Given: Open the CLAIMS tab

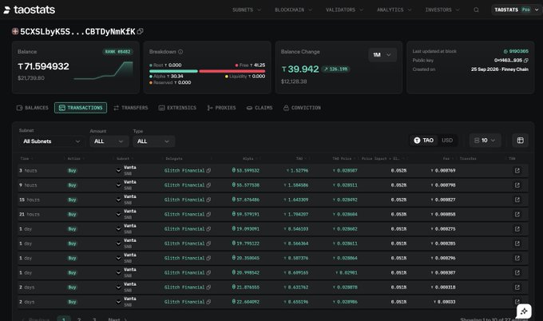Looking at the screenshot, I should click(x=260, y=108).
